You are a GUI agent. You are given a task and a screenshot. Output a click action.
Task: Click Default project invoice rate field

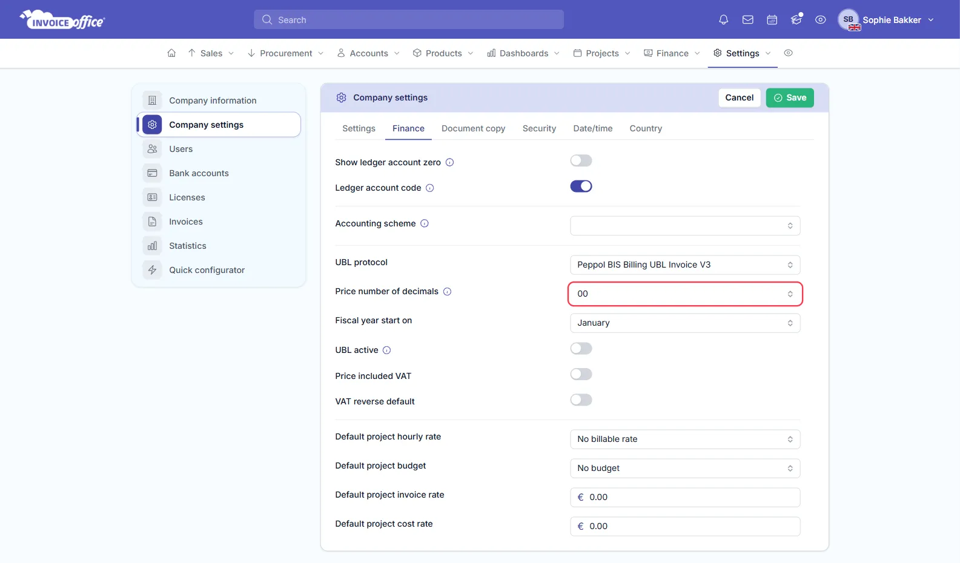pyautogui.click(x=685, y=497)
